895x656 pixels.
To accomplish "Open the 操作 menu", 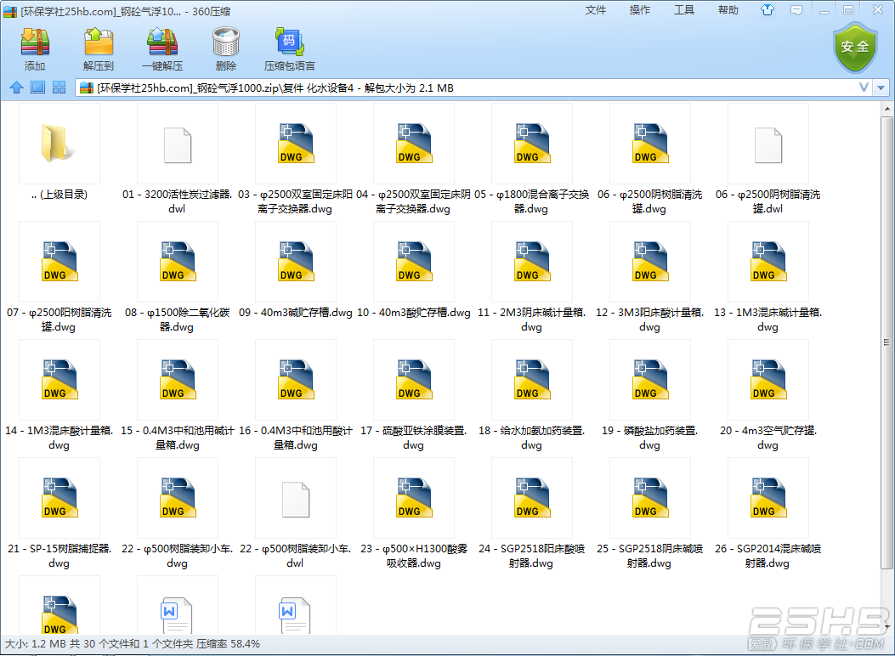I will click(x=639, y=9).
